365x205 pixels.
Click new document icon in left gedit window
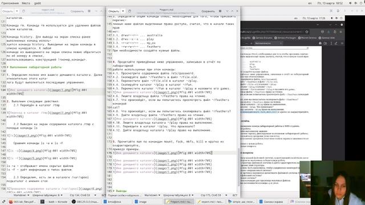(x=24, y=11)
